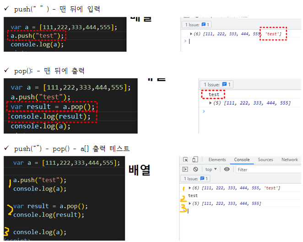303x242 pixels.
Task: Click 'var a = [111,222,333,444,555];' in the pop() section
Action: 71,88
